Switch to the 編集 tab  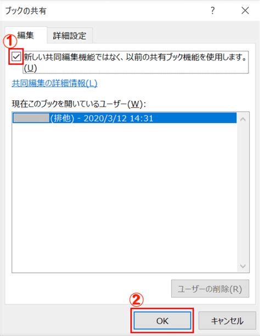[x=26, y=36]
